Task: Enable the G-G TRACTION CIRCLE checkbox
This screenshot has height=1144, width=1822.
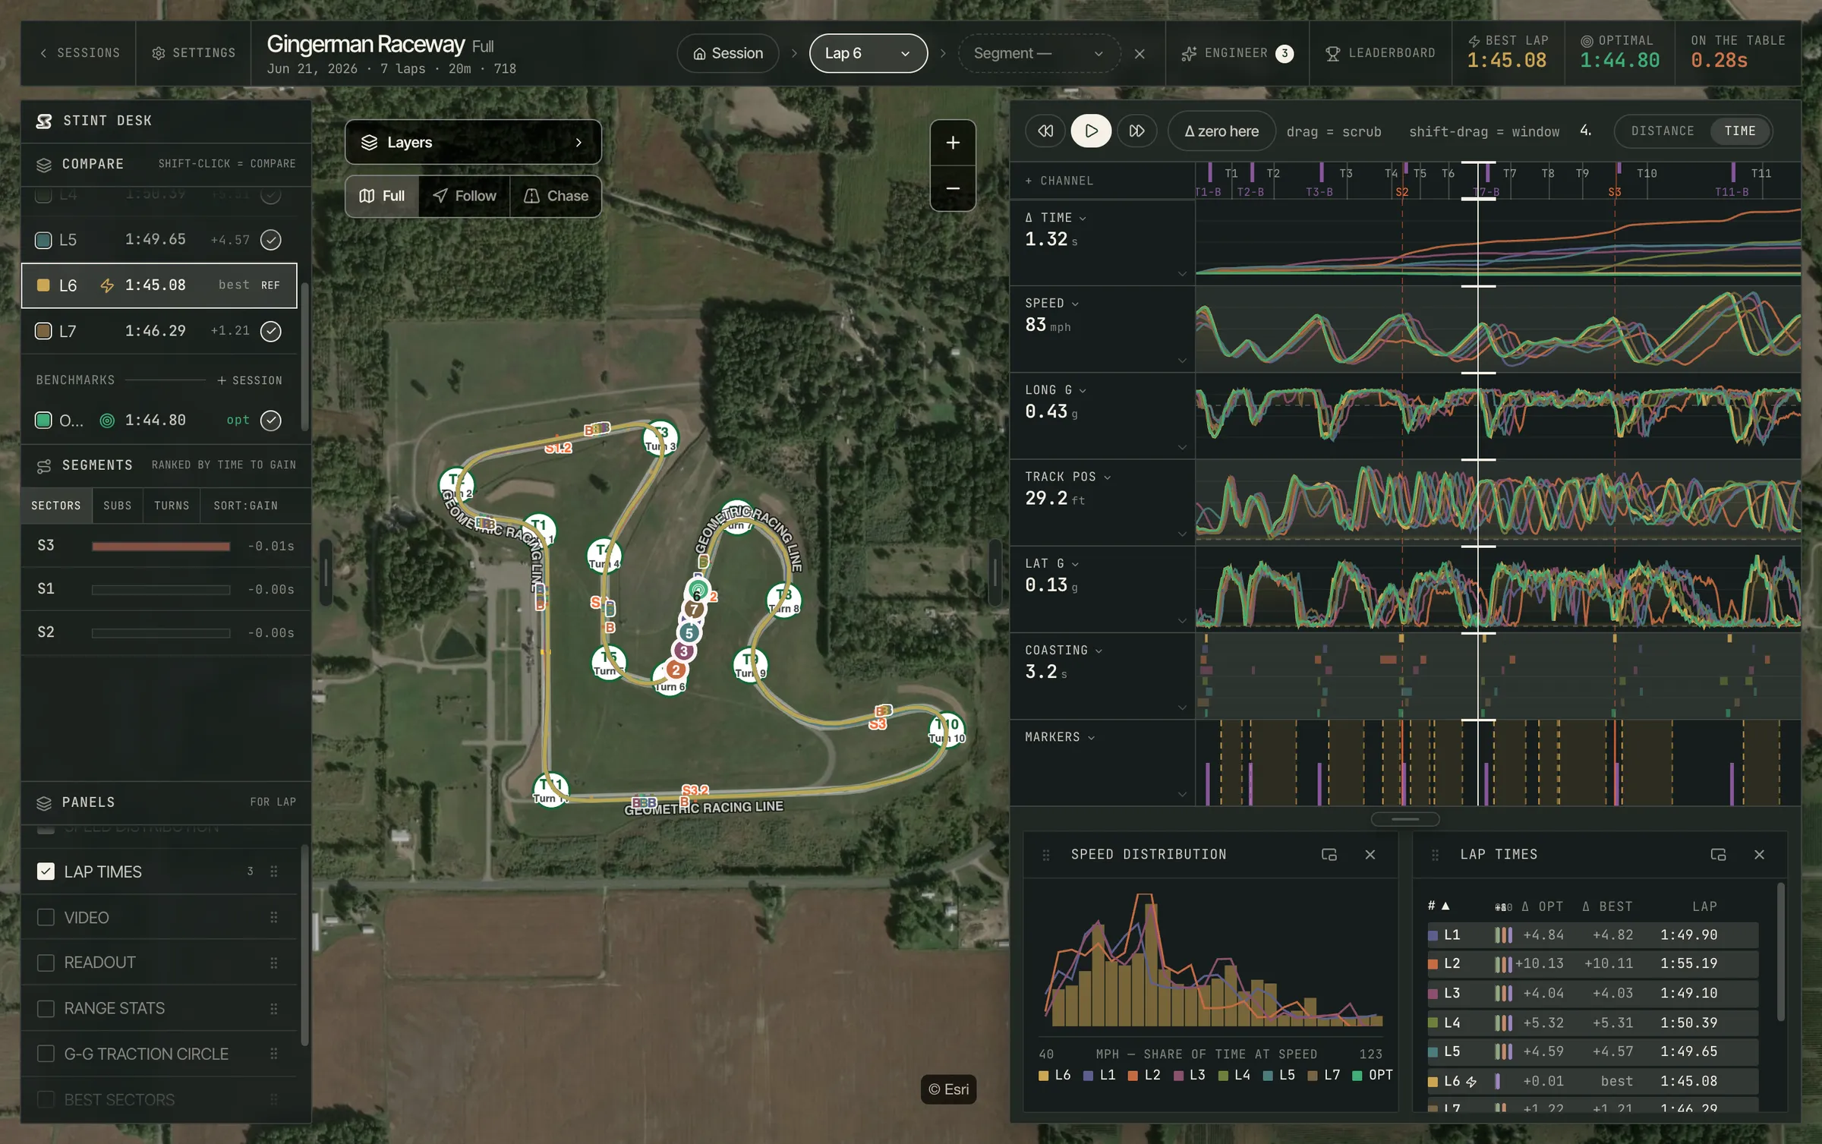Action: [x=46, y=1054]
